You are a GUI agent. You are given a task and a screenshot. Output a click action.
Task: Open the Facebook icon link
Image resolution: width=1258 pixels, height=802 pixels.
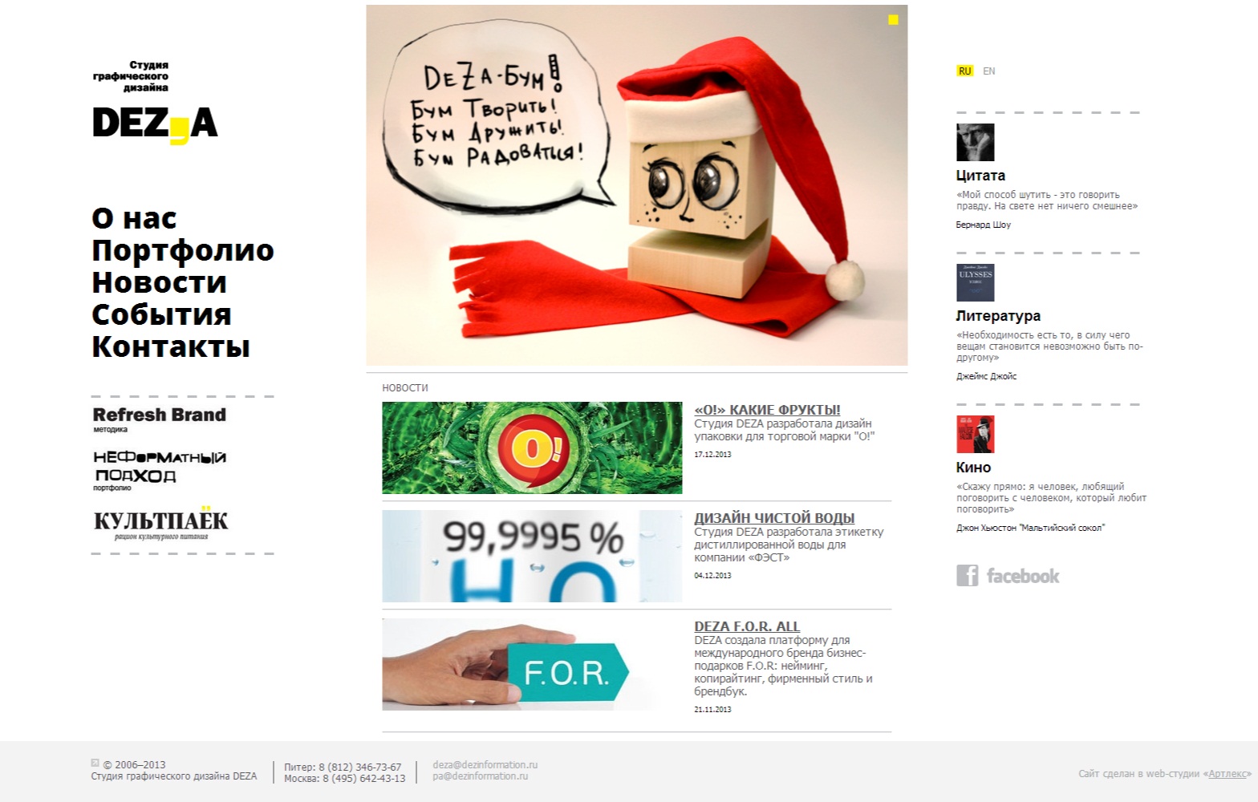pos(1008,576)
